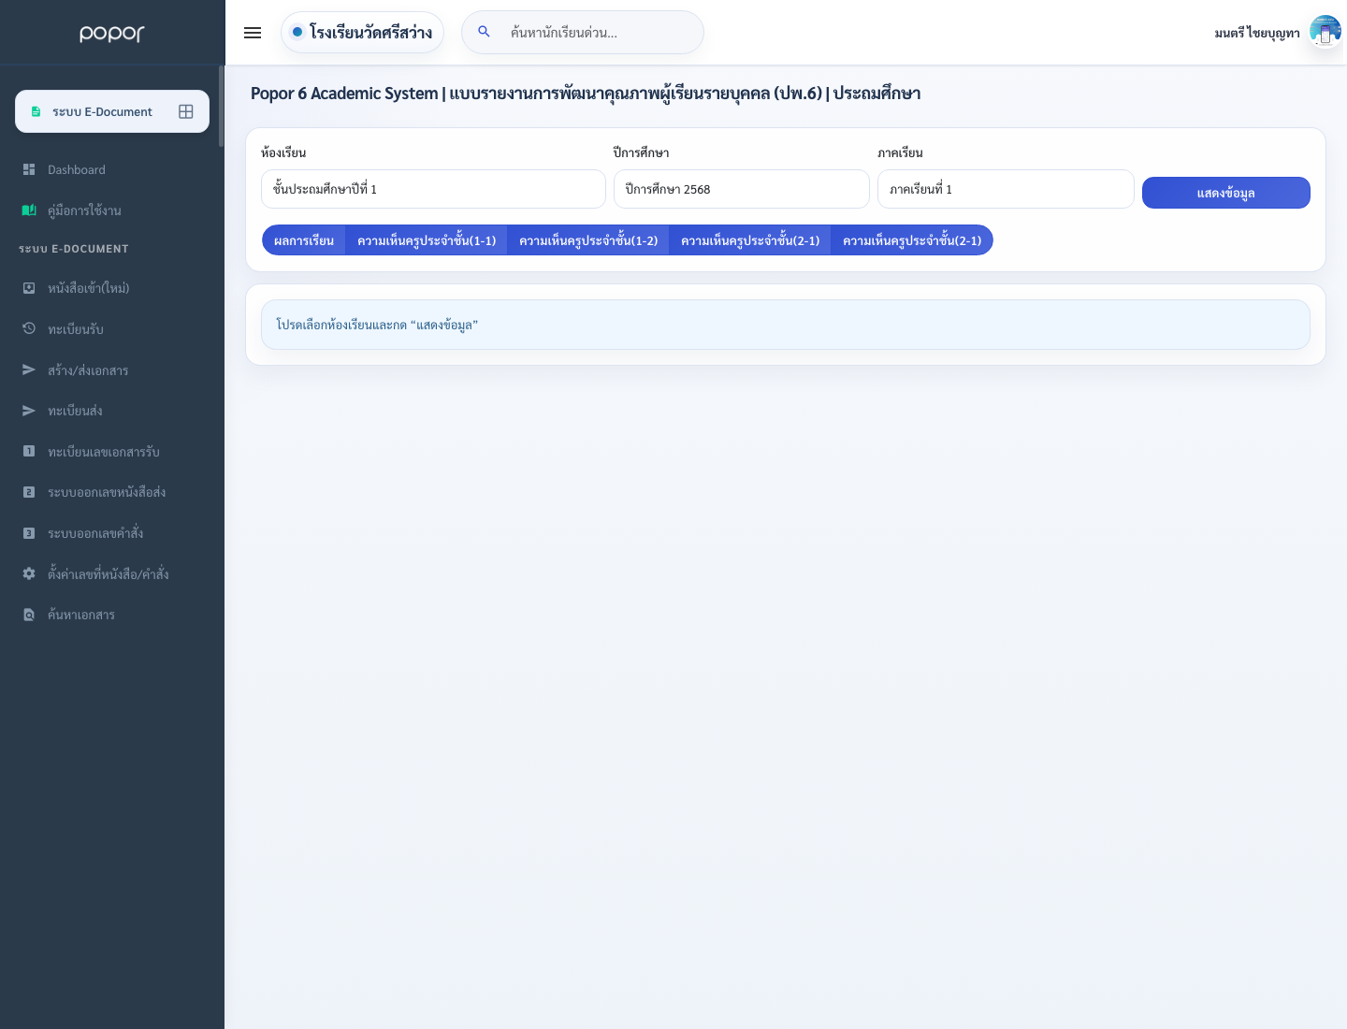Open ระบบออกเลขคำสั่ง in sidebar
The height and width of the screenshot is (1029, 1347).
(x=95, y=533)
